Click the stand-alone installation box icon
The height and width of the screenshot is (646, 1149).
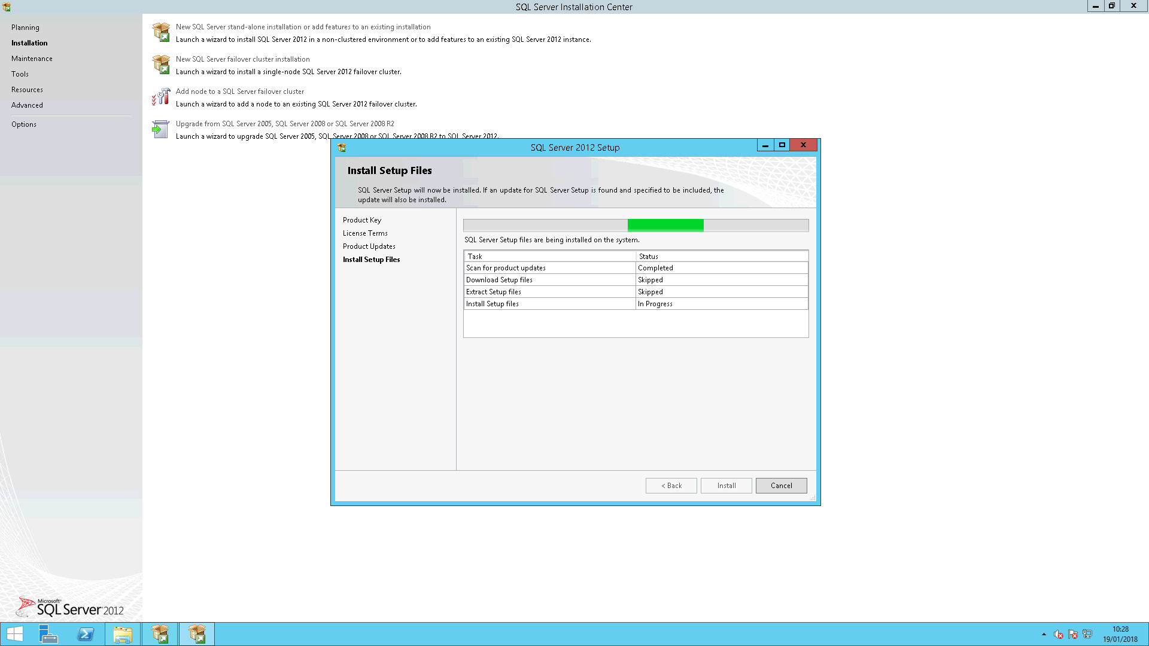click(161, 32)
